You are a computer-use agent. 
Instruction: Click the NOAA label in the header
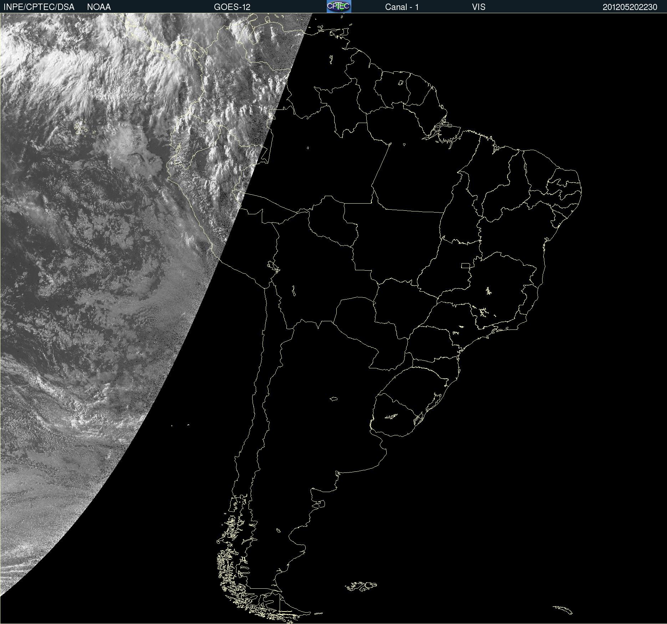[99, 7]
